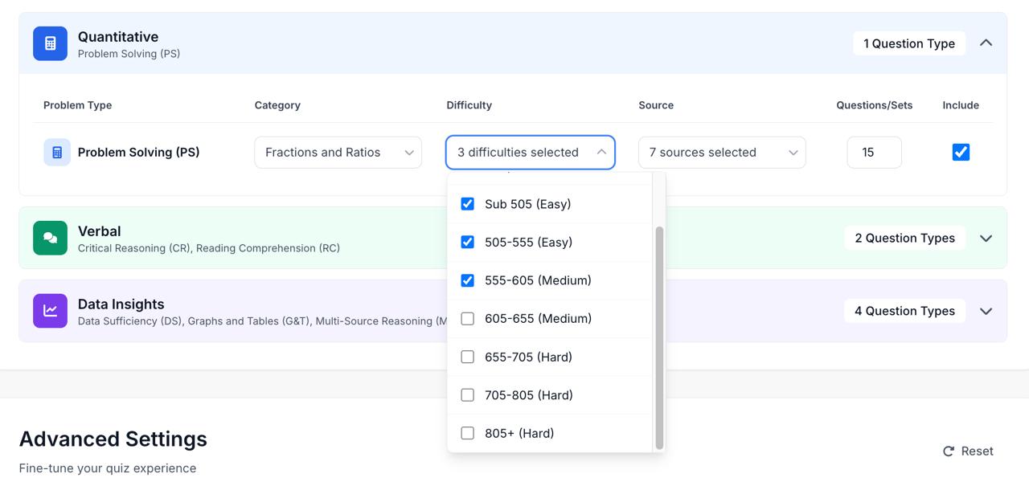
Task: Open the 7 sources selected dropdown
Action: [722, 153]
